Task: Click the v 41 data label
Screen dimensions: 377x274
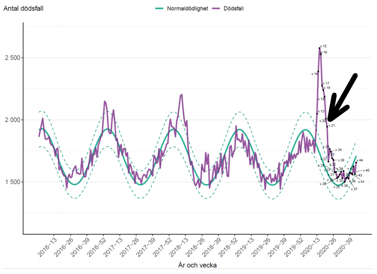Action: (x=361, y=182)
